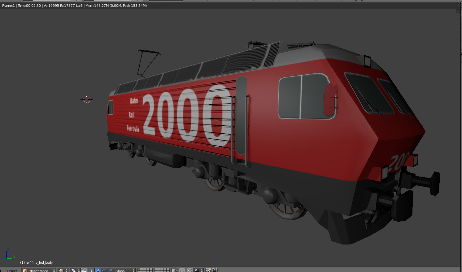Viewport: 462px width, 272px height.
Task: Open the snap element selector
Action: (198, 270)
